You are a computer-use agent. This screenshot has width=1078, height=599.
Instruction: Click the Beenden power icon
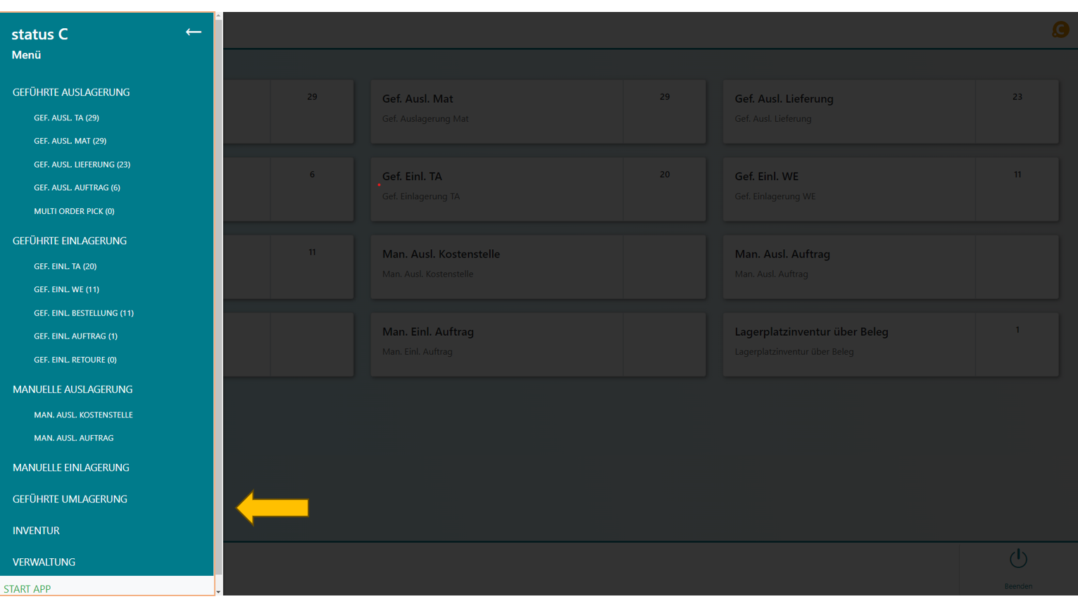pos(1018,559)
